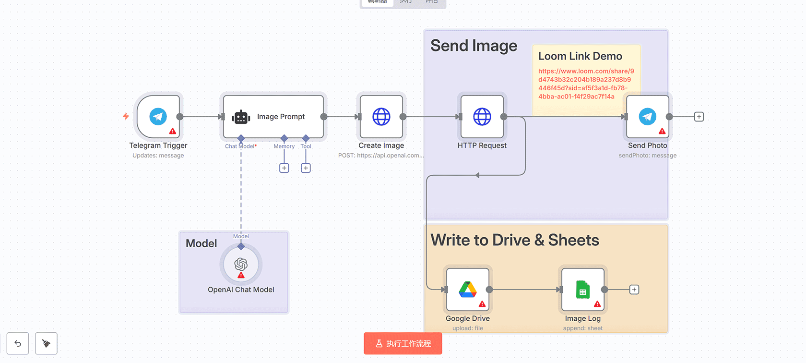The image size is (806, 363).
Task: Open the OpenAI Chat Model node
Action: 241,264
